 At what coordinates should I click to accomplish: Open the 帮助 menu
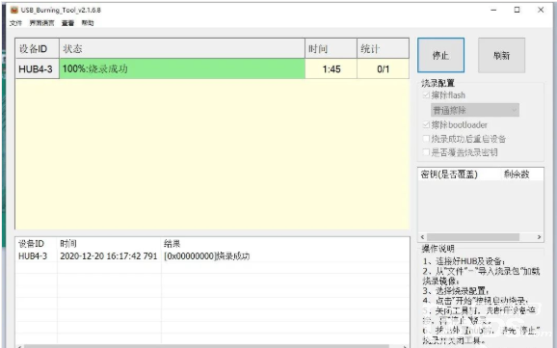pos(88,23)
